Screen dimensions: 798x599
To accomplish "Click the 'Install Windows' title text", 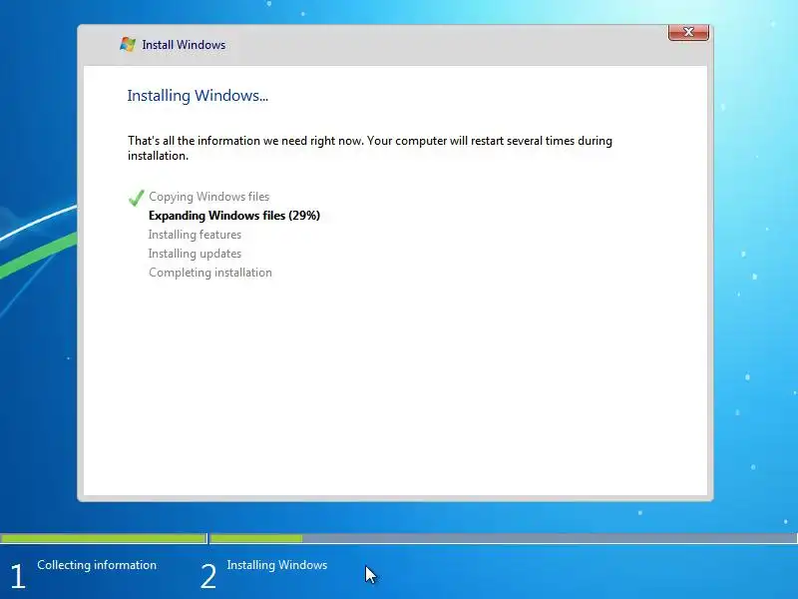I will click(184, 45).
